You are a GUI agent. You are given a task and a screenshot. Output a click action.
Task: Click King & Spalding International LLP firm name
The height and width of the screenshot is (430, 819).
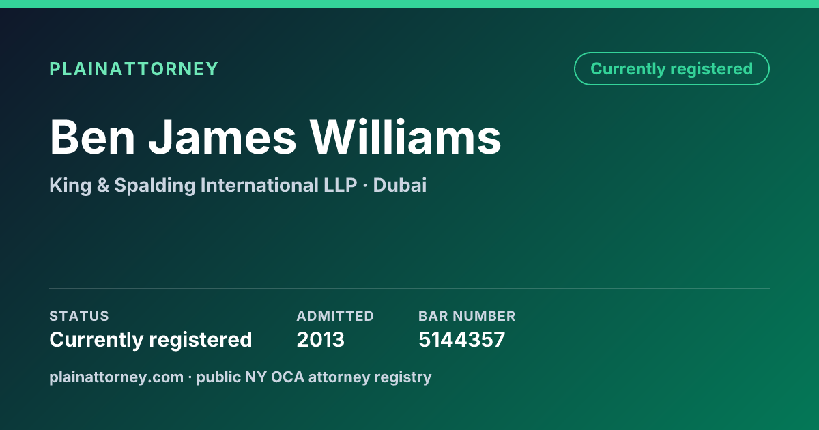(203, 186)
